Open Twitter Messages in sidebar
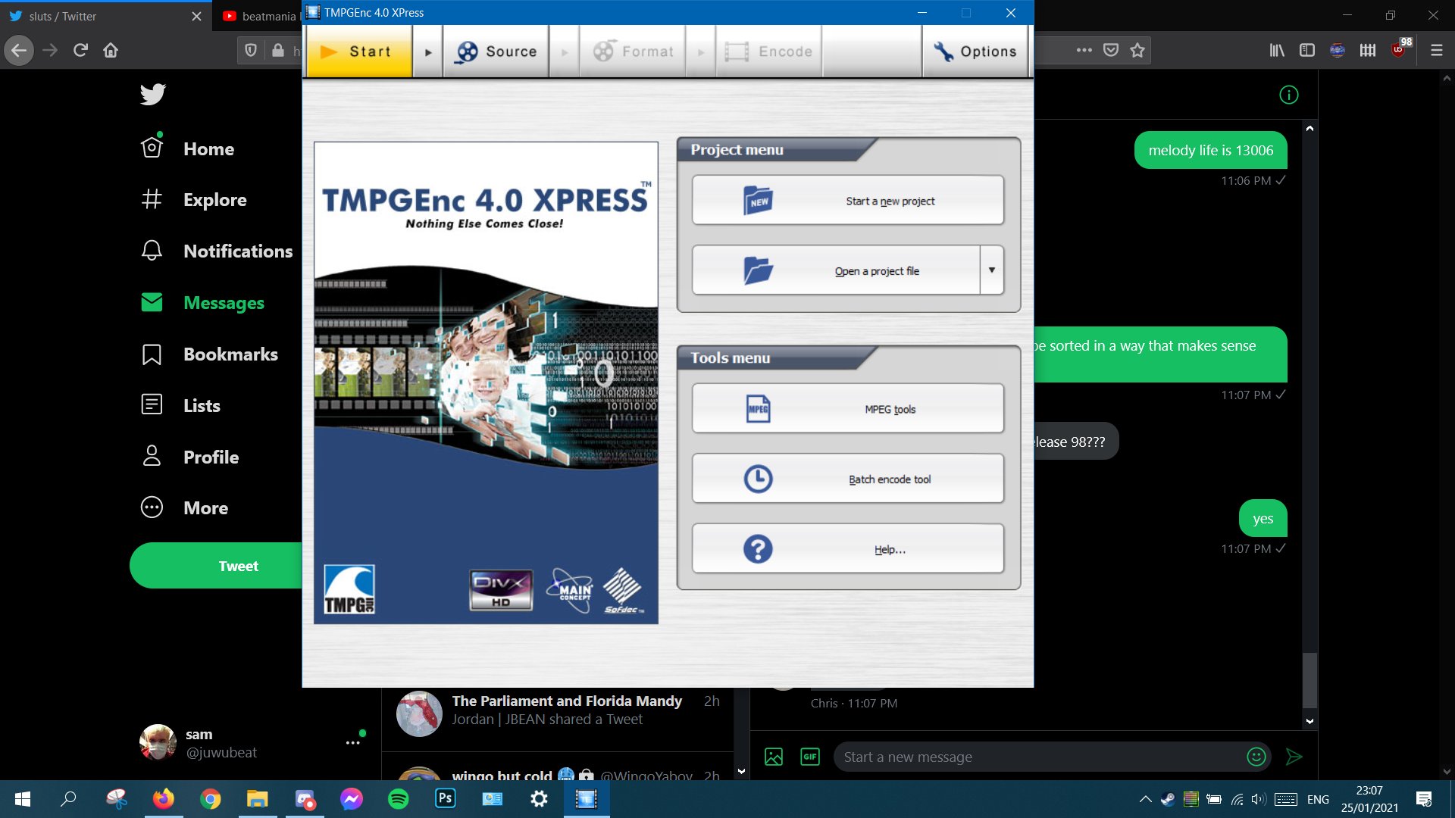The height and width of the screenshot is (818, 1455). pyautogui.click(x=224, y=303)
